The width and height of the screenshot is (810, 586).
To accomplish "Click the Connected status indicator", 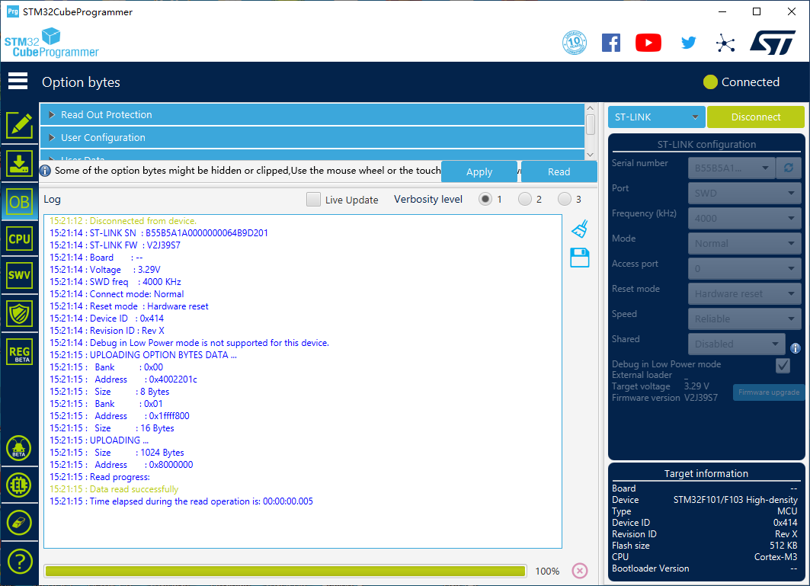I will point(741,82).
